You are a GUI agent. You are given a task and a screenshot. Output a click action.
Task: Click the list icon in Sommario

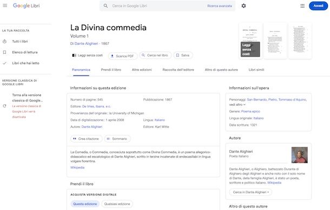[x=108, y=139]
